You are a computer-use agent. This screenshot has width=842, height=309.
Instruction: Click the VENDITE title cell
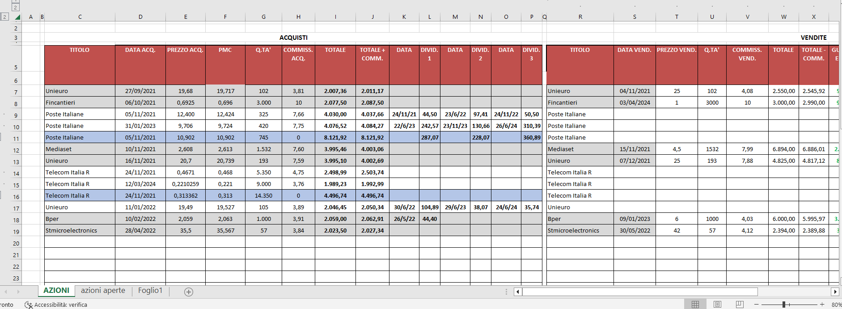pyautogui.click(x=813, y=38)
